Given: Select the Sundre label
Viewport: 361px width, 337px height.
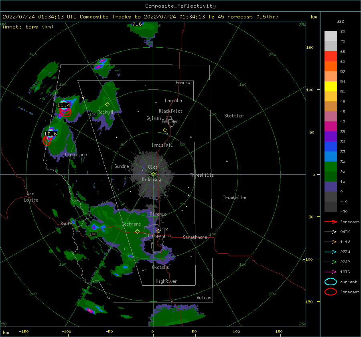Looking at the screenshot, I should tap(122, 166).
